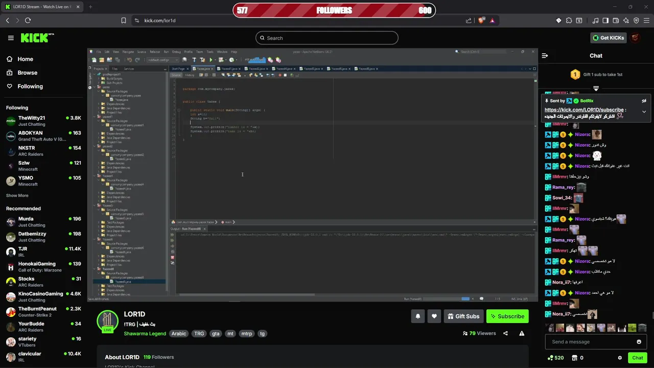This screenshot has width=654, height=368.
Task: Open the hamburger menu beside the Kick logo
Action: point(11,38)
